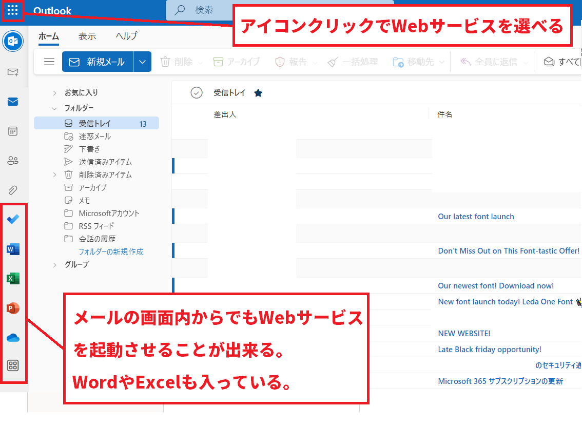Click the Outlook logo in left rail
The height and width of the screenshot is (426, 582).
13,41
